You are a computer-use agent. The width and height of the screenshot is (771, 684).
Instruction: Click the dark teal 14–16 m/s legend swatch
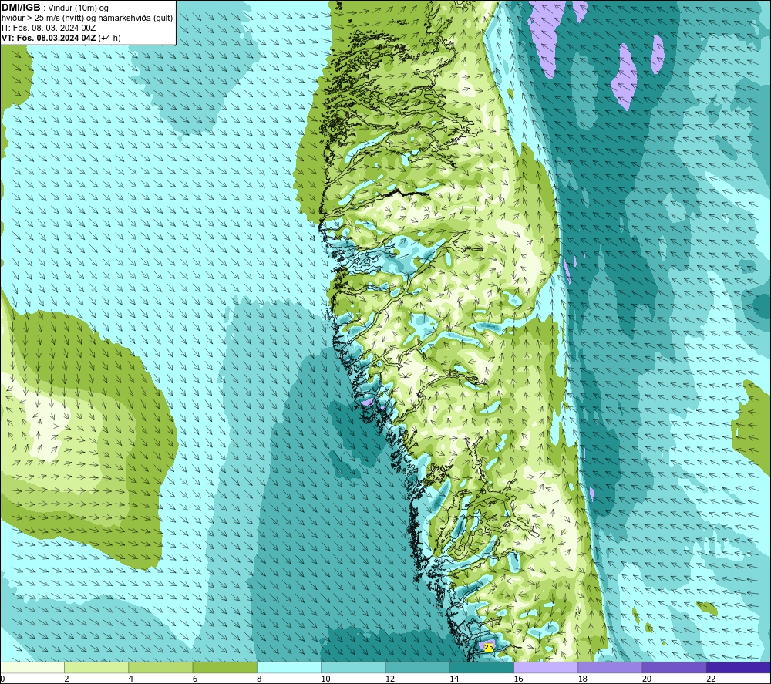click(x=482, y=667)
